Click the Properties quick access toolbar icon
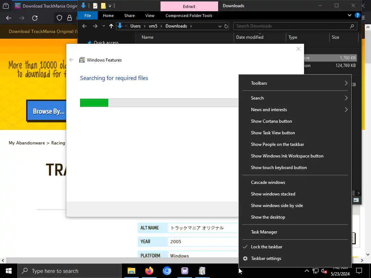Viewport: 371px width, 278px height. 95,6
